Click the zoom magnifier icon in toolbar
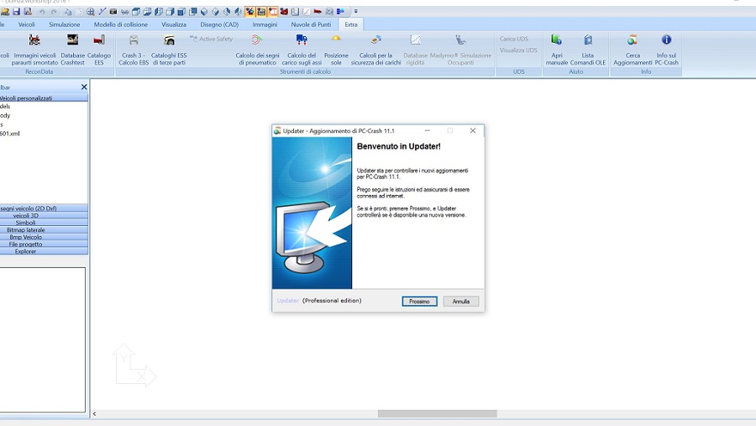Image resolution: width=756 pixels, height=426 pixels. [x=90, y=11]
